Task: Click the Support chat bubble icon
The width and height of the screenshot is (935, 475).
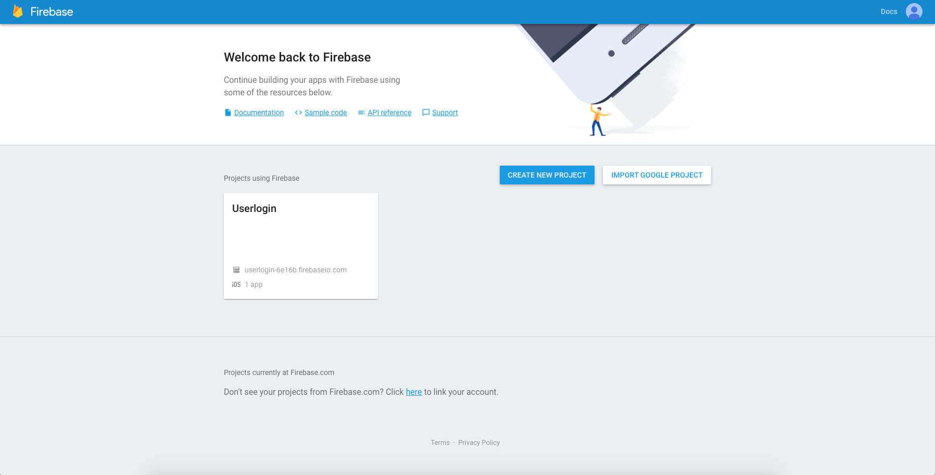Action: (x=426, y=113)
